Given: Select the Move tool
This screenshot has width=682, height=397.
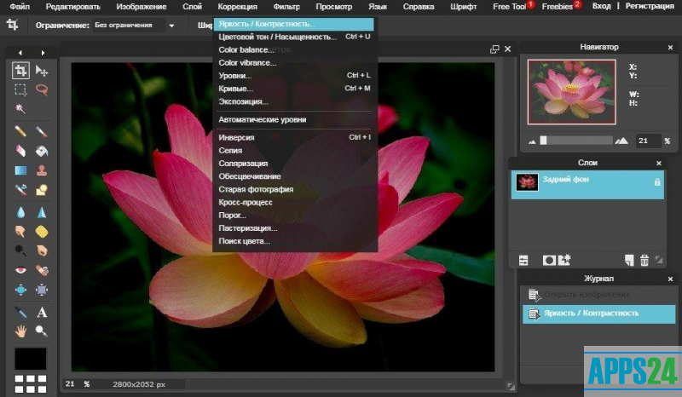Looking at the screenshot, I should coord(42,70).
